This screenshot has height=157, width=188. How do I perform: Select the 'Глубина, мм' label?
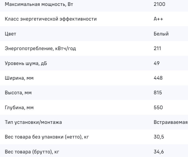[19, 108]
